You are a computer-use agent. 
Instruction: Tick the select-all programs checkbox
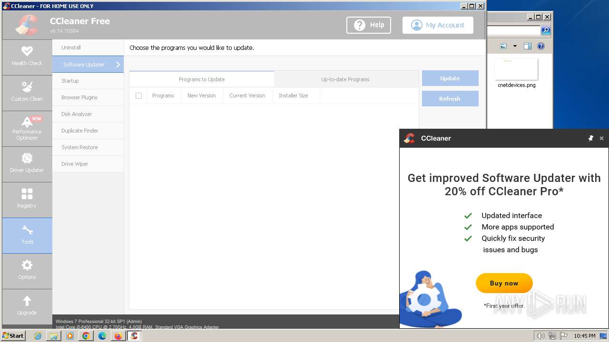[138, 95]
